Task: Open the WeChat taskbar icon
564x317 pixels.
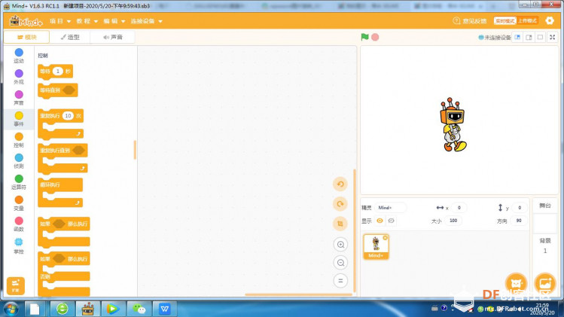Action: click(139, 309)
